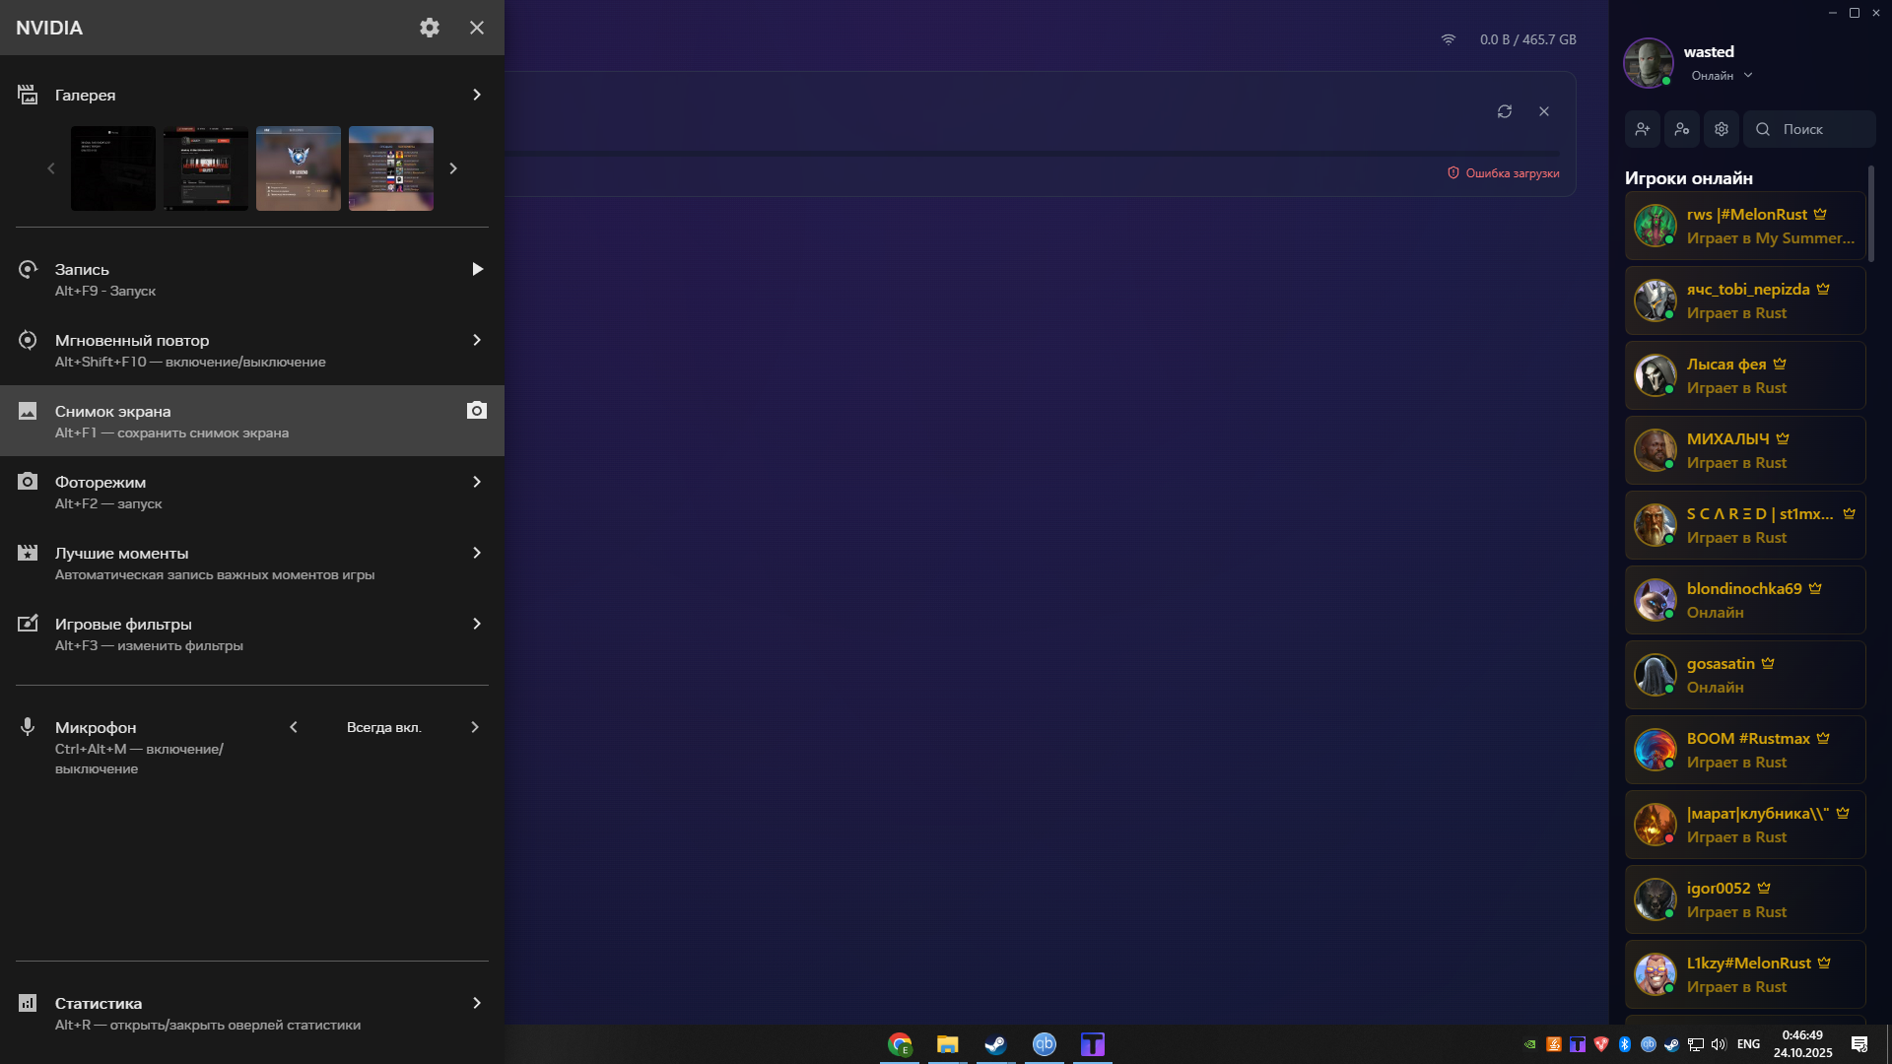The height and width of the screenshot is (1064, 1892).
Task: Click the reload button next to Ошибка загрузки
Action: 1505,111
